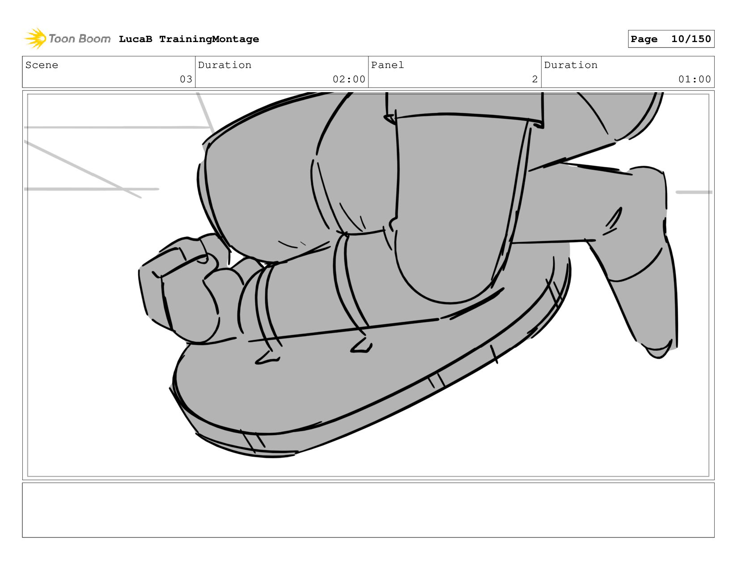
Task: Click the Scene value '03'
Action: (186, 79)
